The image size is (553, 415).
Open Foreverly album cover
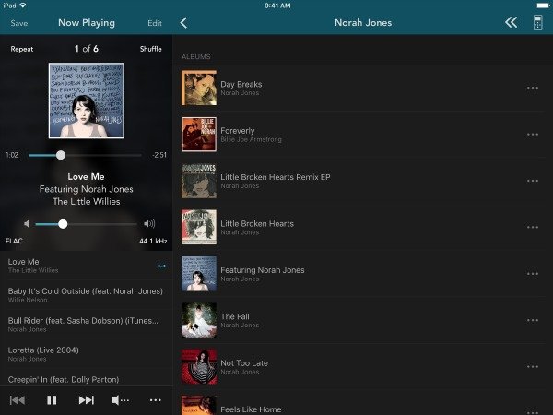[x=199, y=134]
